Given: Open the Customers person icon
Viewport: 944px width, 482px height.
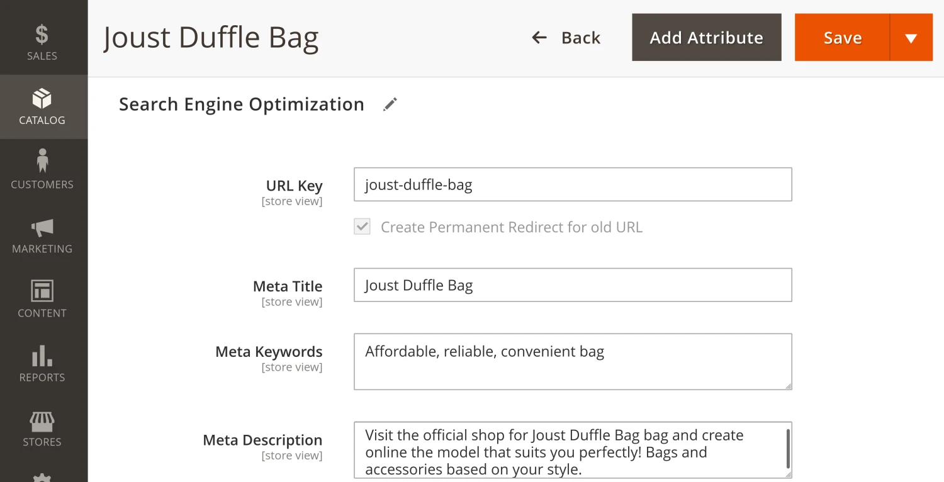Looking at the screenshot, I should pyautogui.click(x=42, y=161).
